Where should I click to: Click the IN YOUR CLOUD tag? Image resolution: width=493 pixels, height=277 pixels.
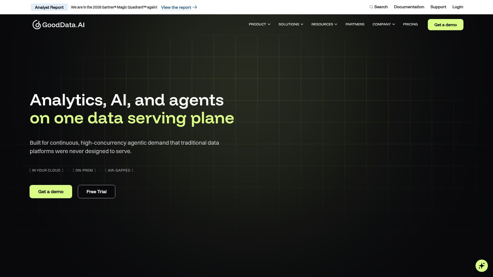(46, 170)
